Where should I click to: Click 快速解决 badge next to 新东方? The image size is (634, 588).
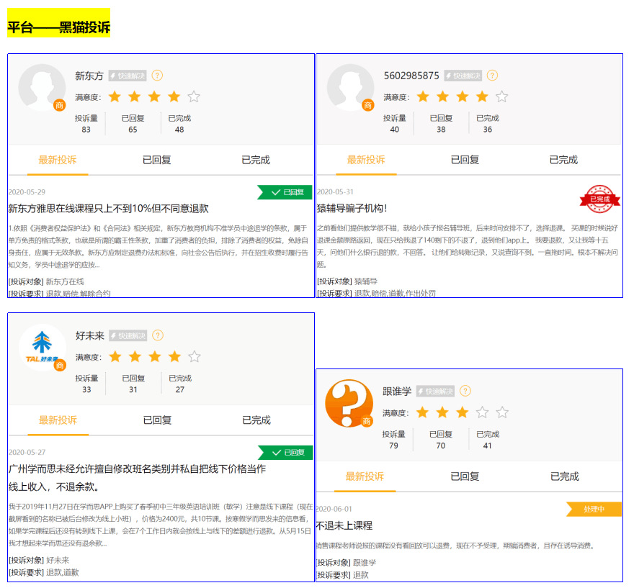pos(128,76)
